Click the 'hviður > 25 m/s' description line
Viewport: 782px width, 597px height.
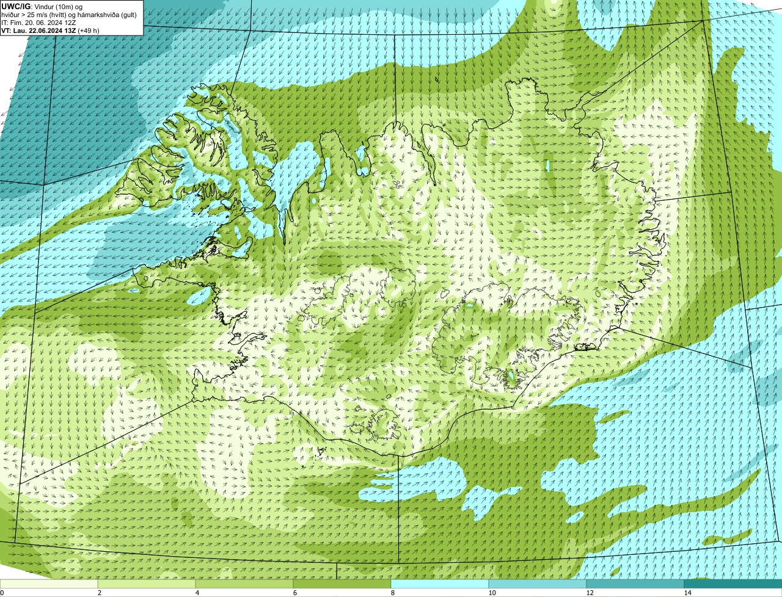pos(69,15)
